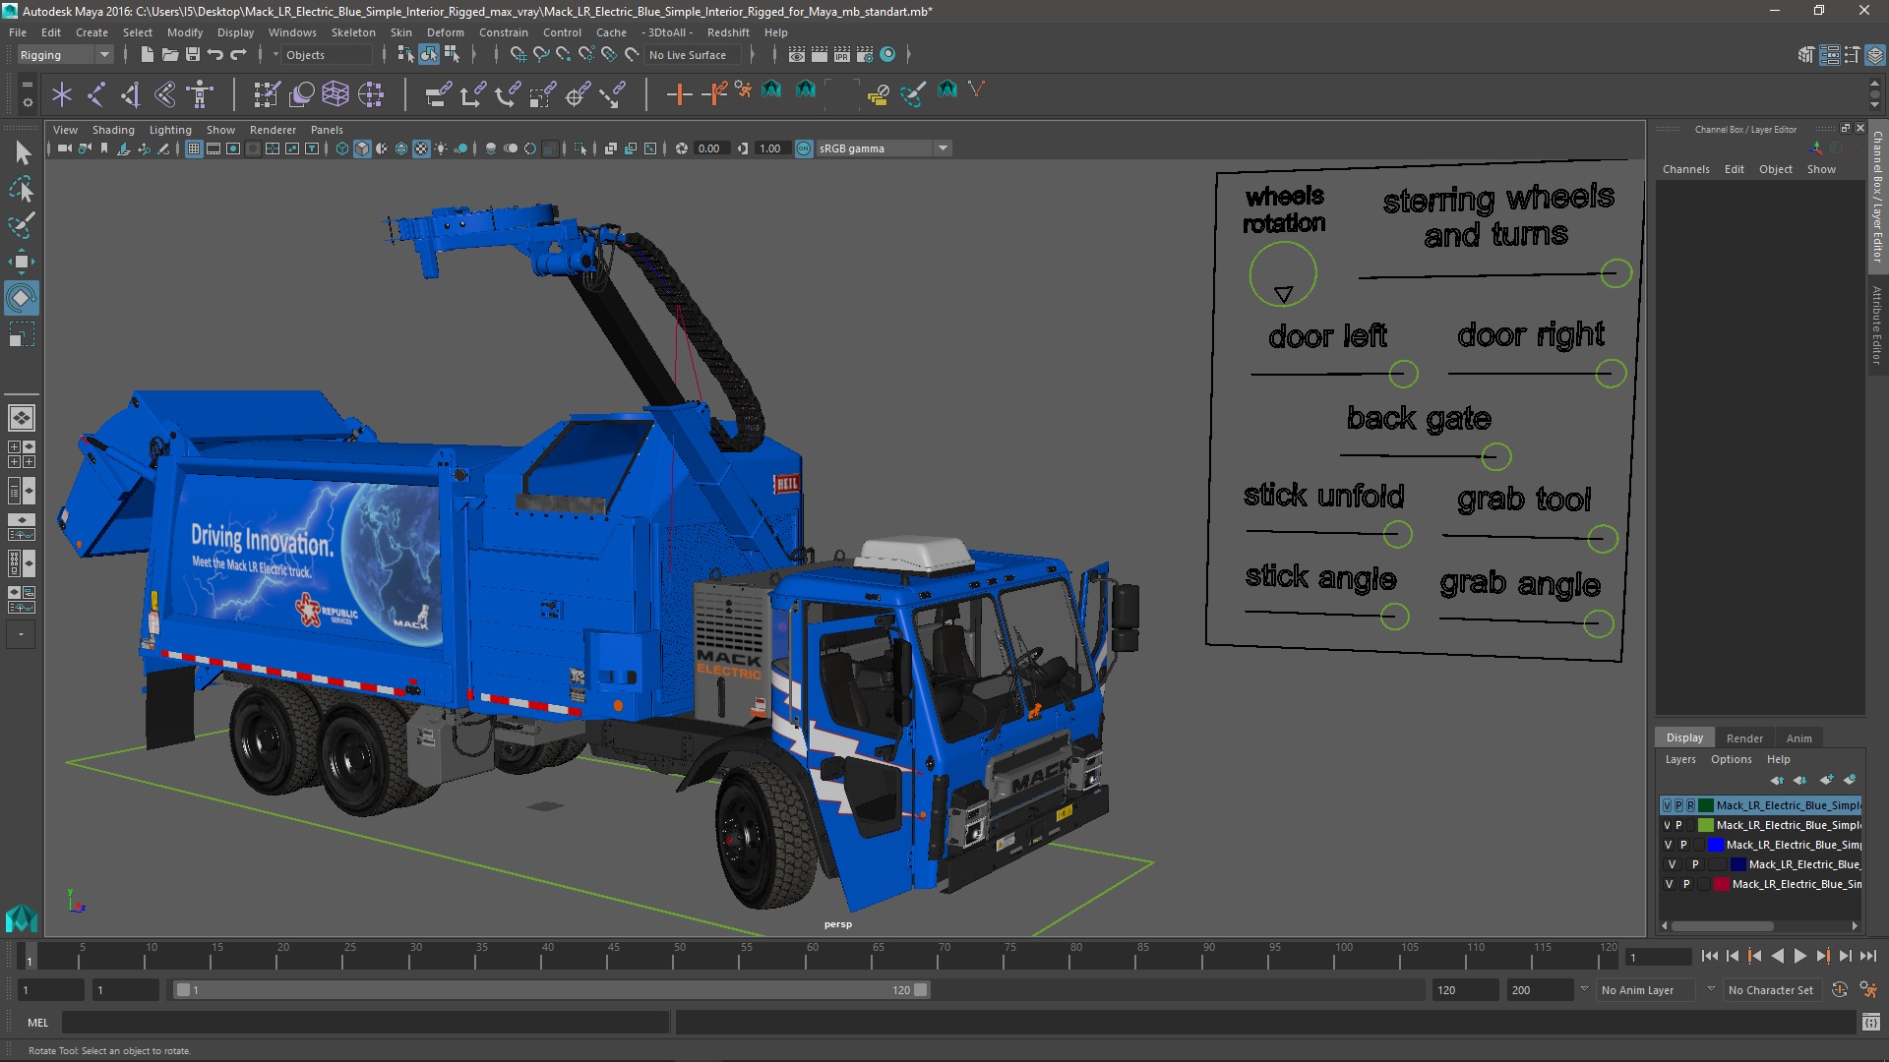Image resolution: width=1889 pixels, height=1062 pixels.
Task: Toggle visibility V of bright-blue layer
Action: pos(1668,845)
